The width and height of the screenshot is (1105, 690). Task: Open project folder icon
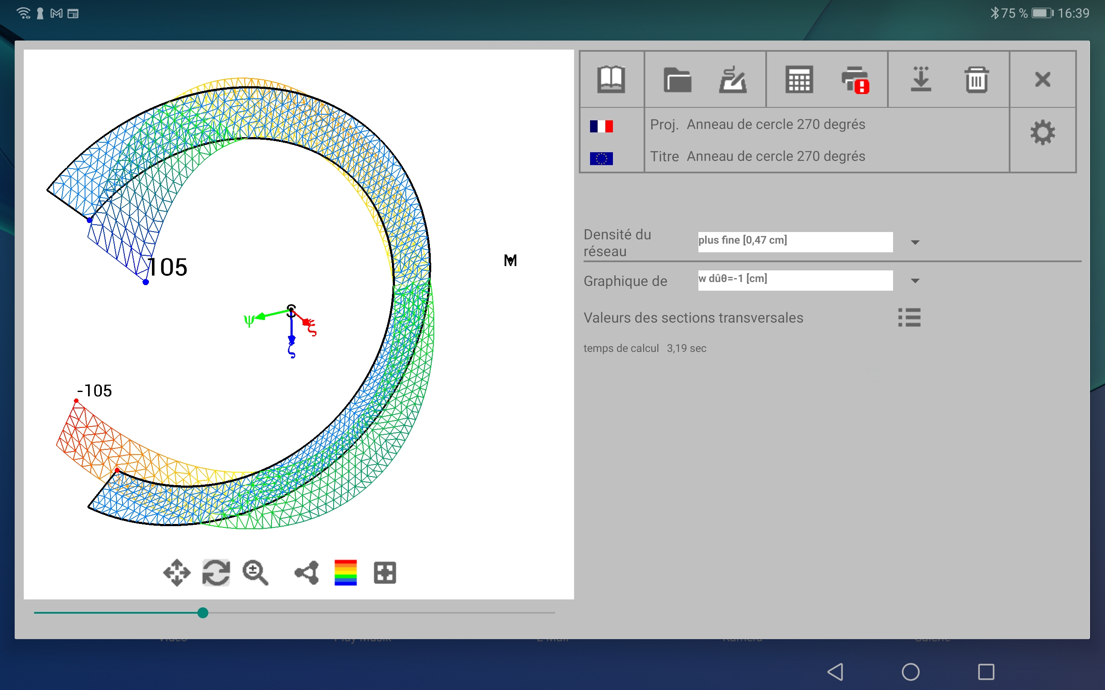[677, 80]
